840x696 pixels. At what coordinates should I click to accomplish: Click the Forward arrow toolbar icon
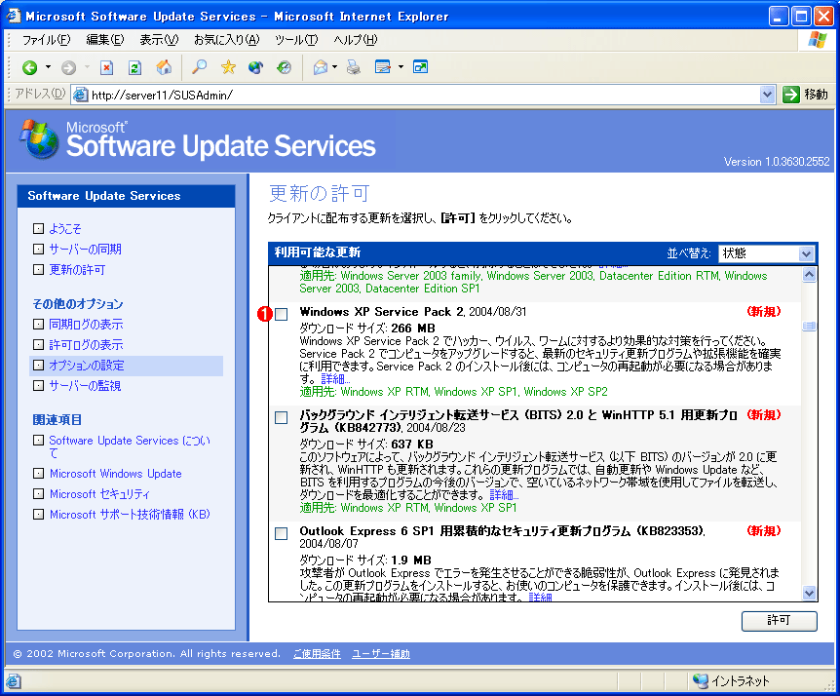[x=68, y=67]
